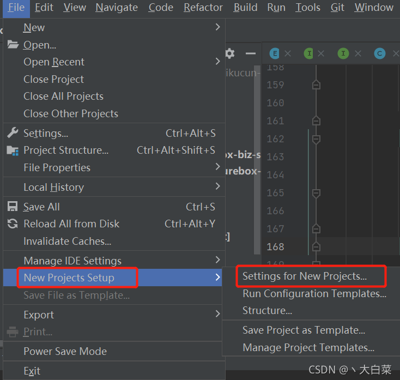Select the first editor tab with I icon
This screenshot has width=400, height=380.
(309, 53)
